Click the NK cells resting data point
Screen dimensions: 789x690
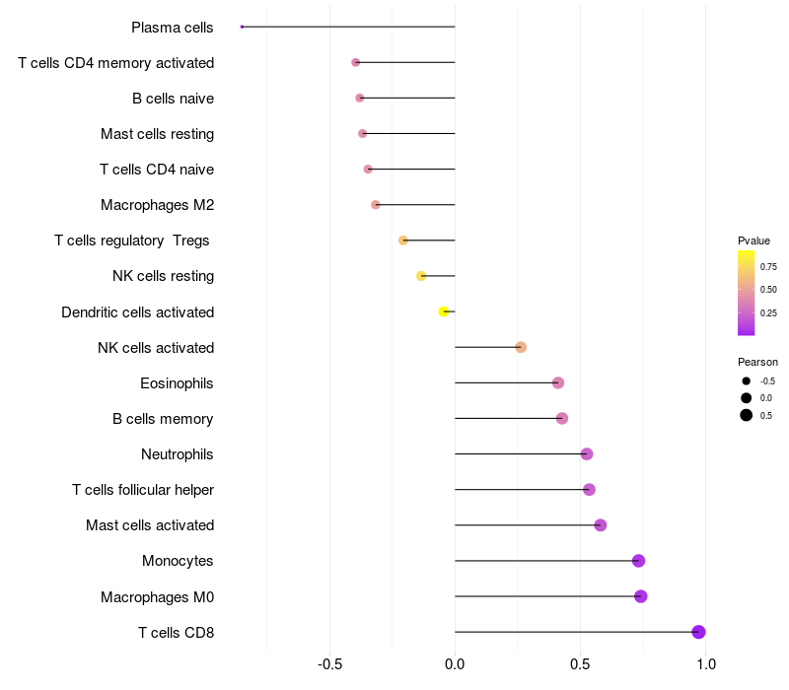[x=421, y=276]
